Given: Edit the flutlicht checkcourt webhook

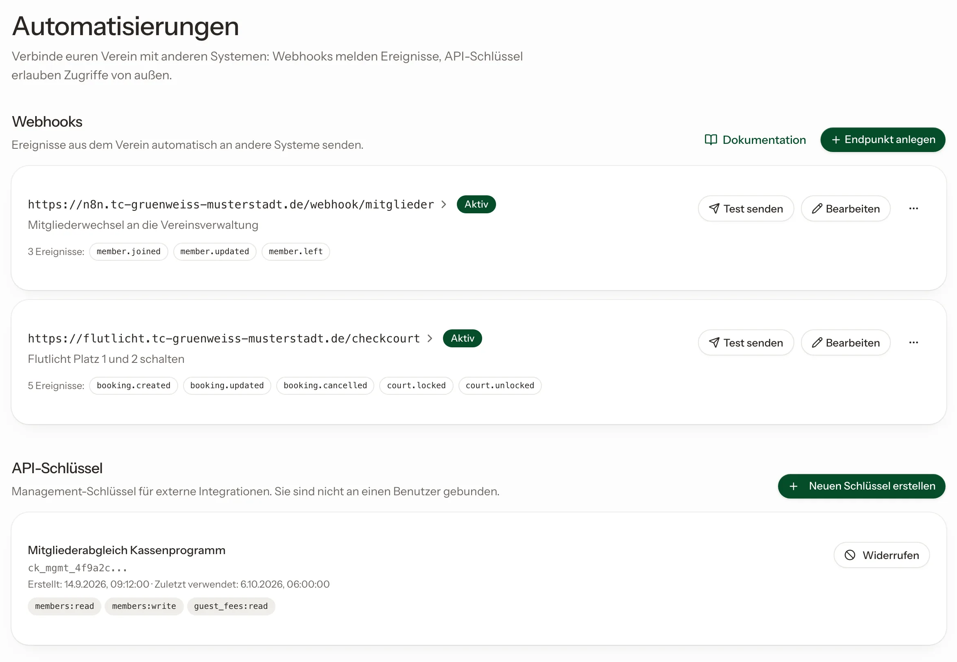Looking at the screenshot, I should point(845,342).
